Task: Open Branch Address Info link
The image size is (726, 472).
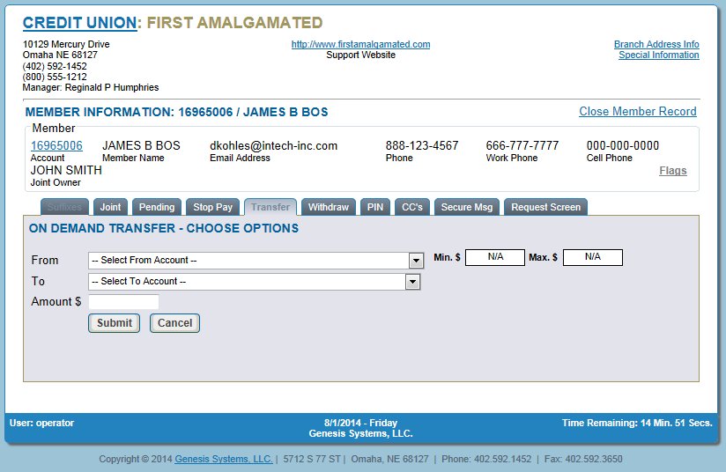Action: pos(656,45)
